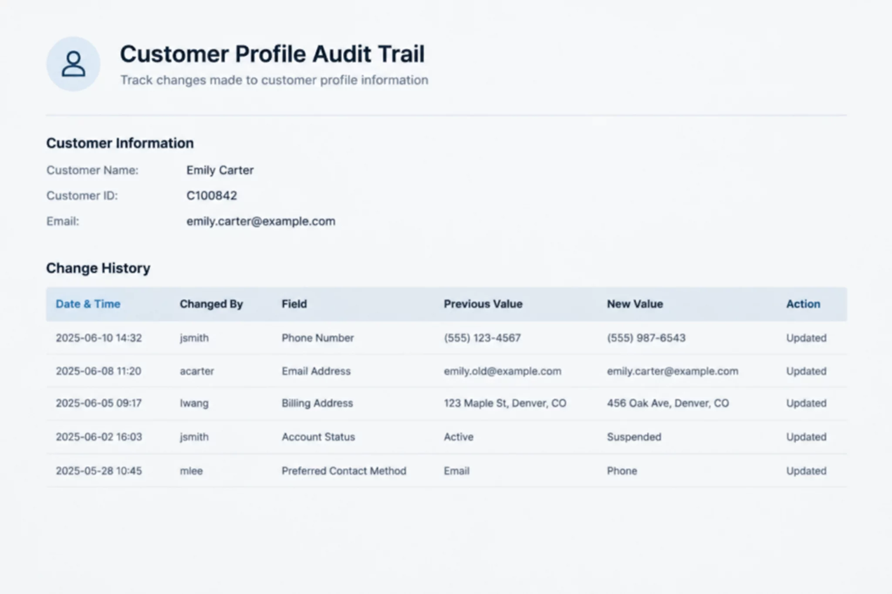Viewport: 892px width, 594px height.
Task: Click Updated in the Phone Number row
Action: click(806, 338)
